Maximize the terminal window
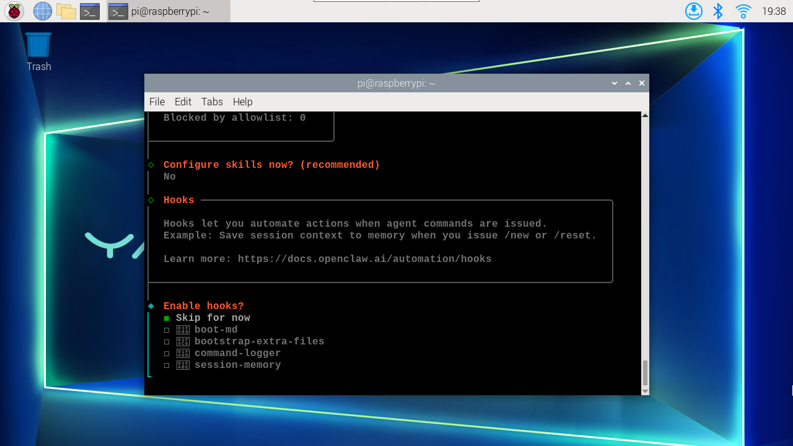This screenshot has height=446, width=793. point(628,83)
